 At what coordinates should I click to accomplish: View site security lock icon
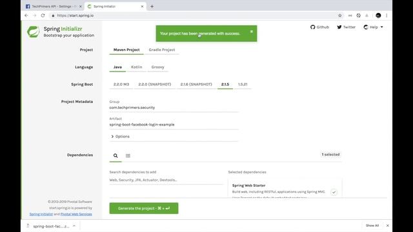pyautogui.click(x=53, y=15)
